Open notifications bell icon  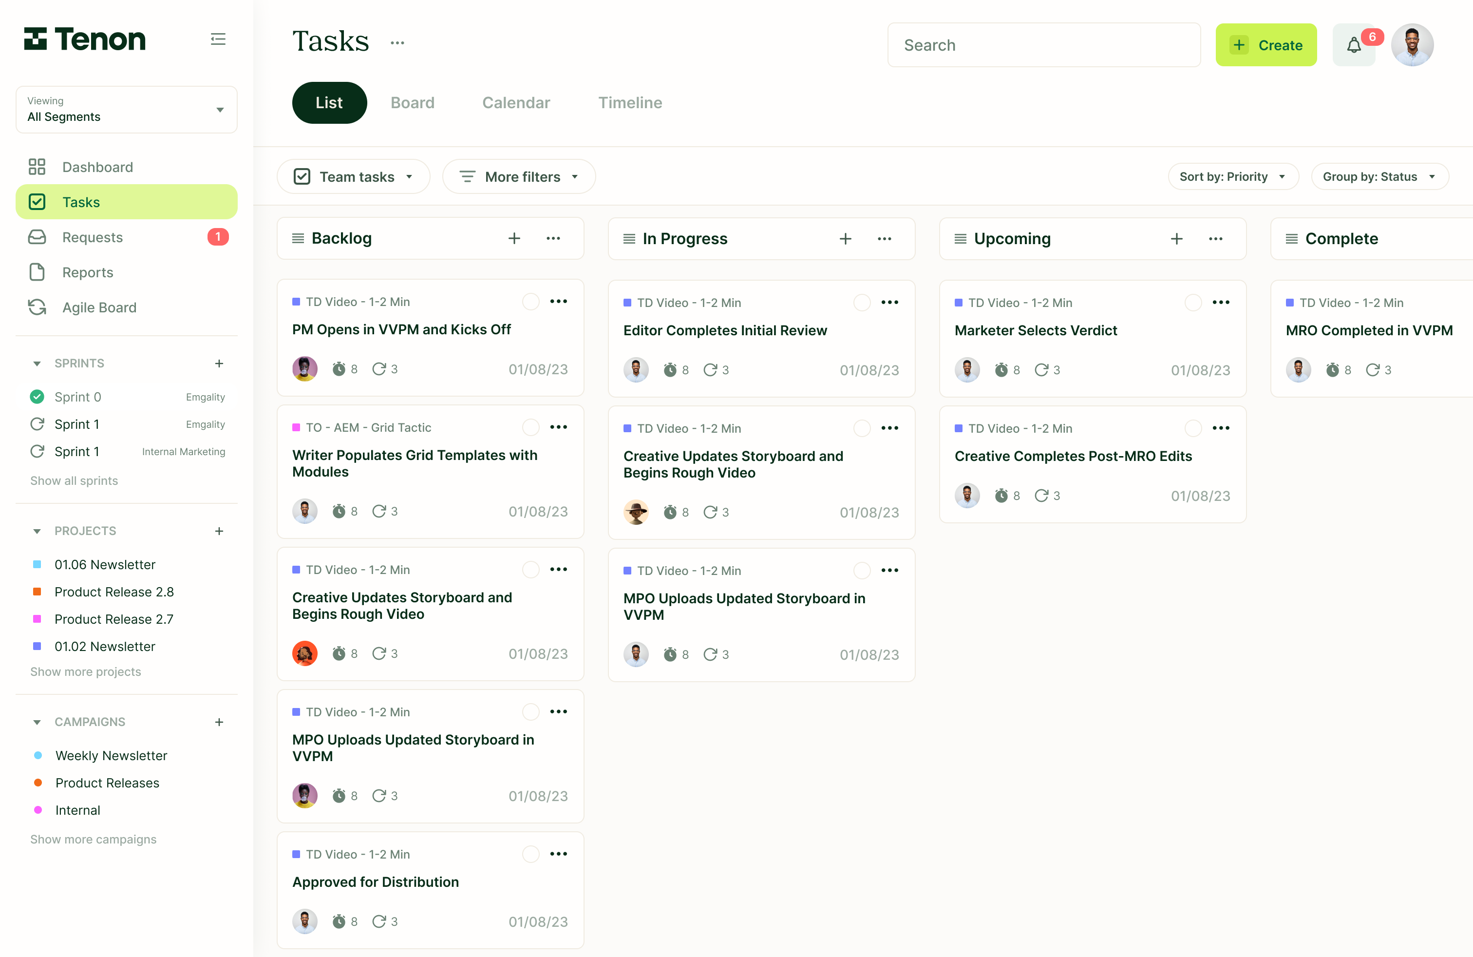click(x=1354, y=45)
